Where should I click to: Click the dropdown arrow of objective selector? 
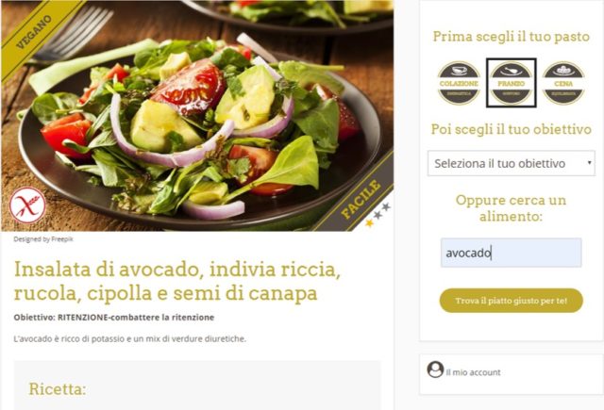click(589, 163)
